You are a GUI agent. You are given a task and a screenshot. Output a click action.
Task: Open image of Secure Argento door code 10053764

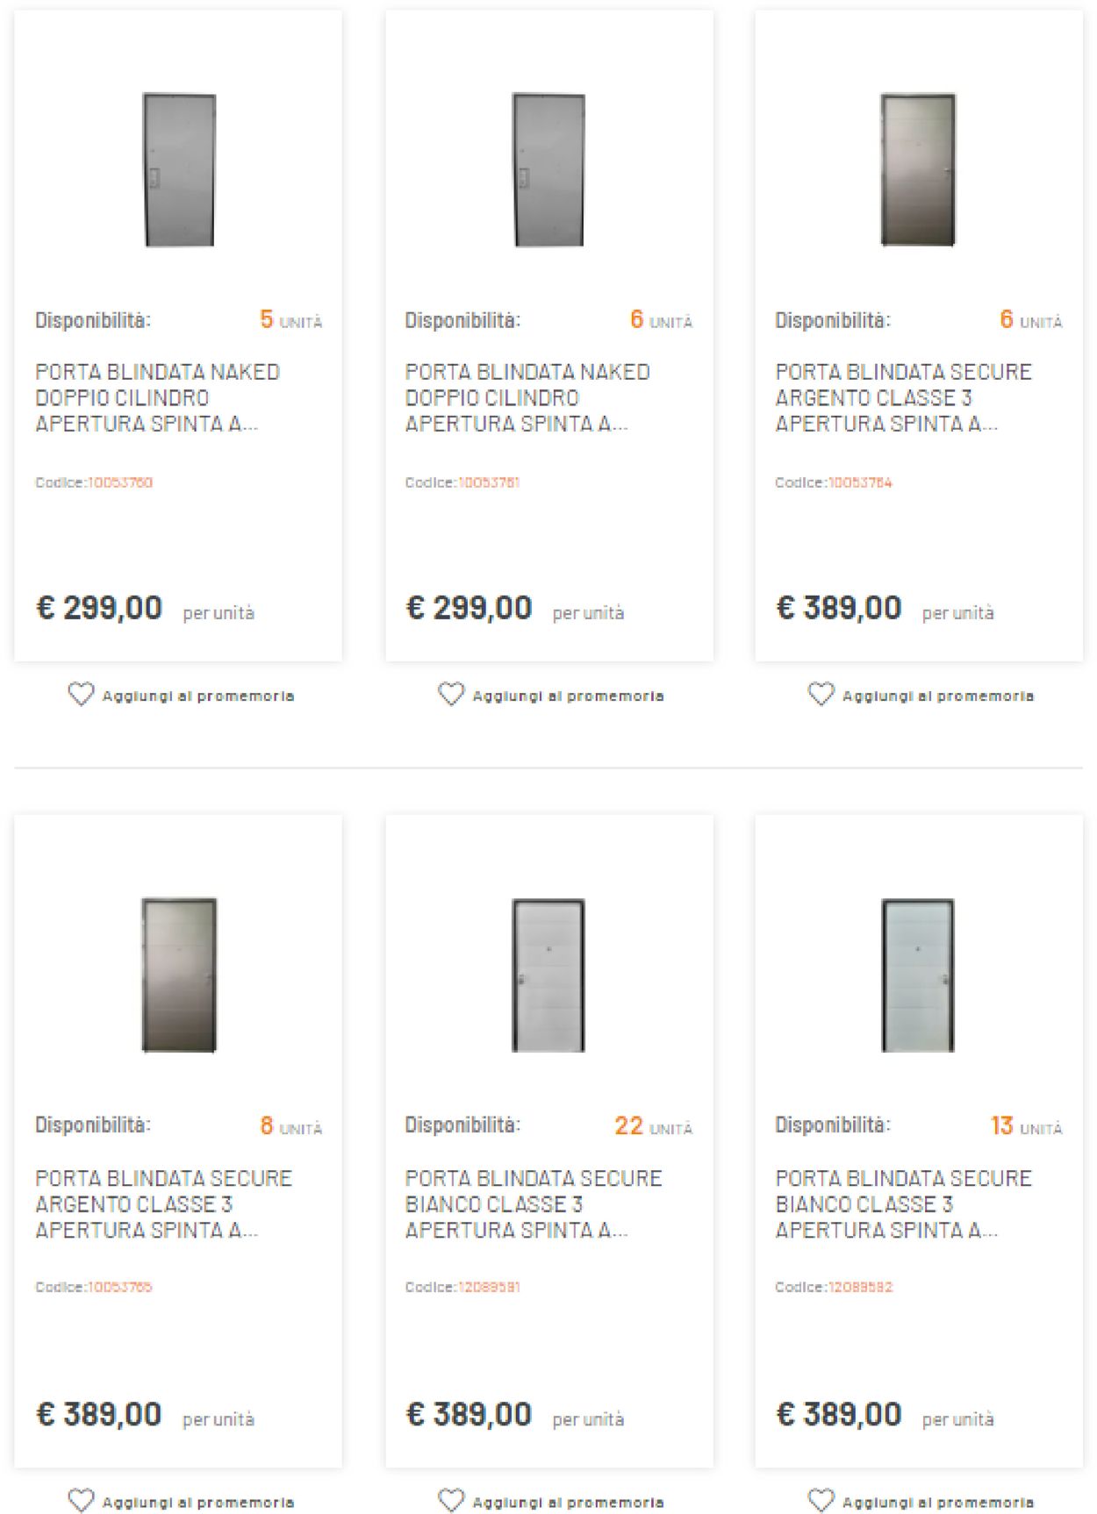(918, 170)
